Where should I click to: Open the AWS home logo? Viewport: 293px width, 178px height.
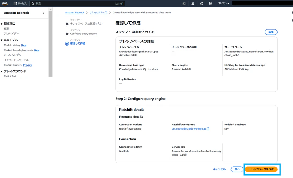click(5, 3)
